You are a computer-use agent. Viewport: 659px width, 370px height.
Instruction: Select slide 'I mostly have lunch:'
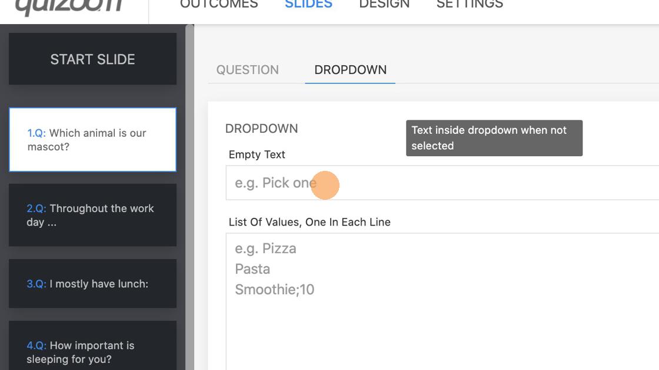click(92, 284)
